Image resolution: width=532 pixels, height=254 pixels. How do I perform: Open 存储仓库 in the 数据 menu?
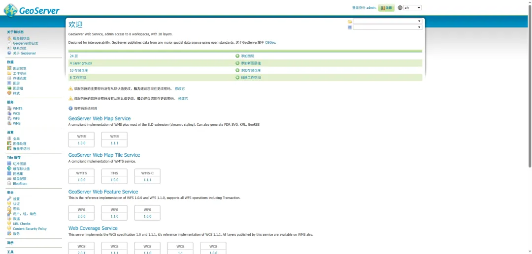click(x=20, y=79)
